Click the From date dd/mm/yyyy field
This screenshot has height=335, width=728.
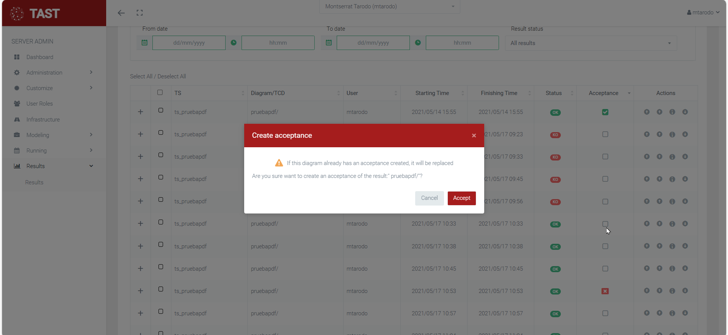point(189,43)
